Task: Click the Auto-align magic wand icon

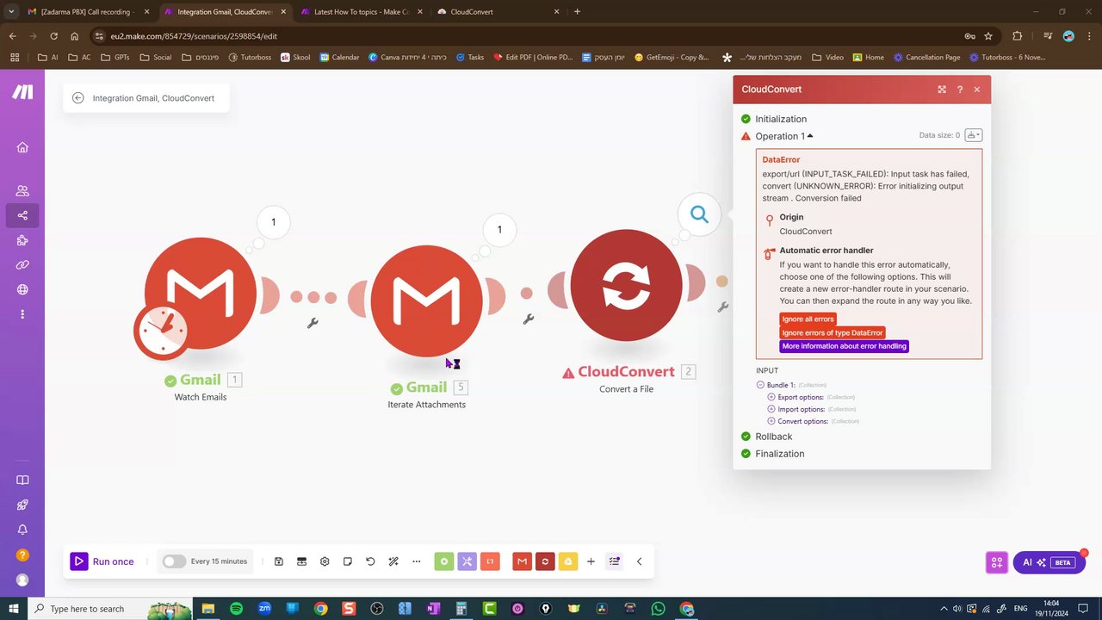Action: point(393,561)
